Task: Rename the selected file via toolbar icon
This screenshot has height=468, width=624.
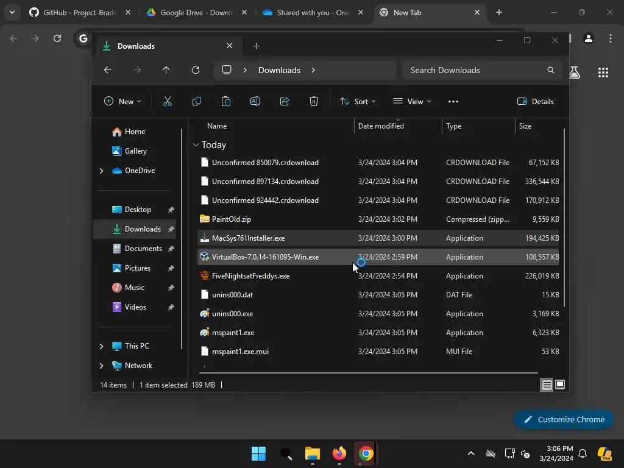Action: [255, 102]
